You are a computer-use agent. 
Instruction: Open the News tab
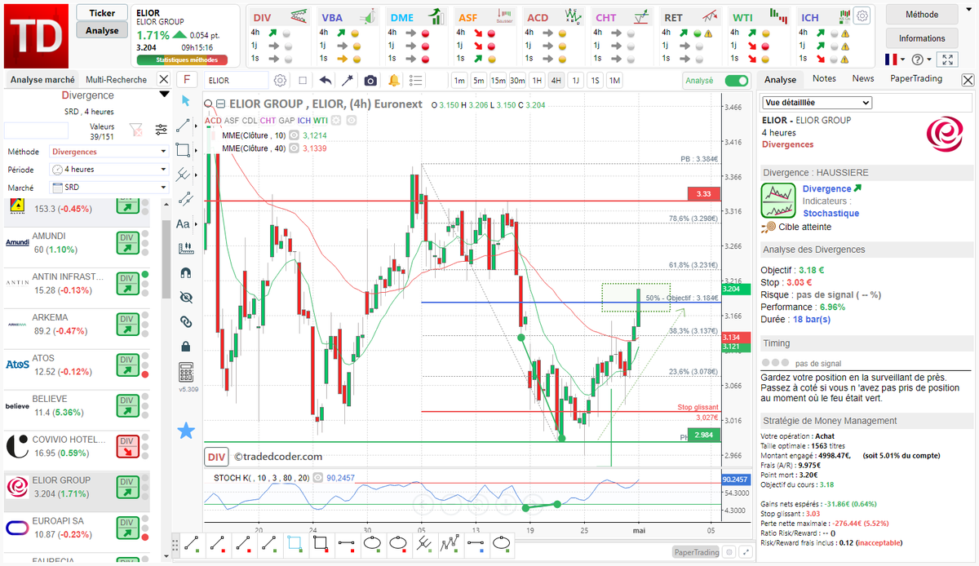point(863,79)
